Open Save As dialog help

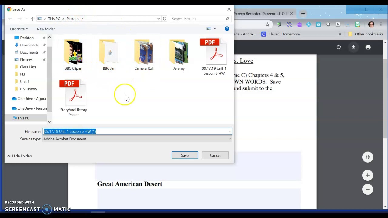point(227,29)
